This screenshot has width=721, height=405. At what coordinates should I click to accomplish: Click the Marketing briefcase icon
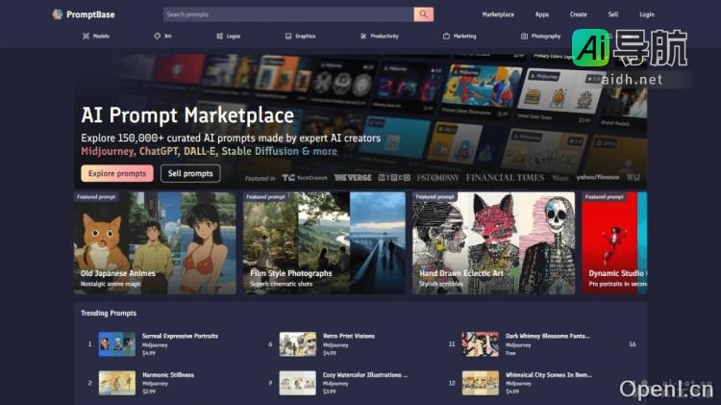click(x=447, y=36)
